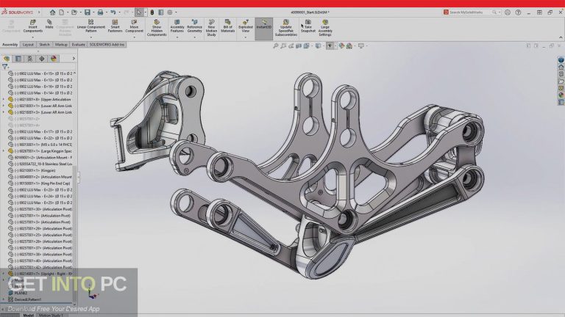
Task: Open Linear Component Pattern tool
Action: [x=92, y=26]
